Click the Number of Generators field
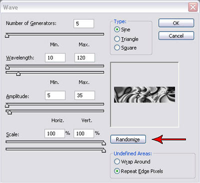Viewport: 200px width, 183px height. [x=83, y=23]
